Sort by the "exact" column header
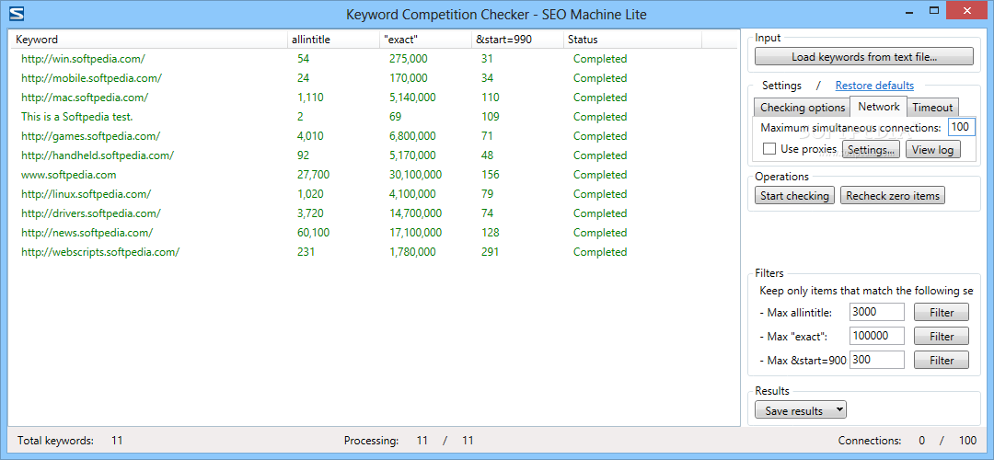 [426, 40]
